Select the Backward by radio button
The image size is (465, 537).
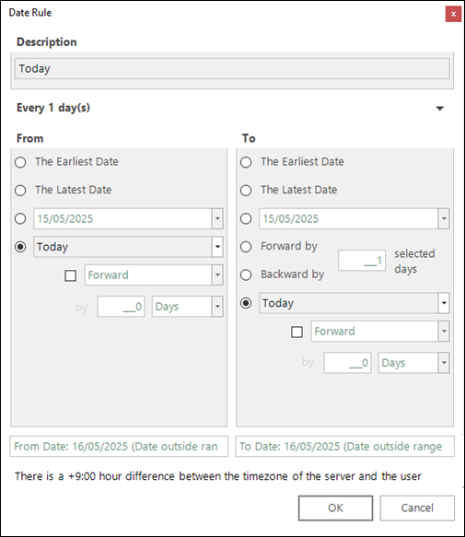coord(246,274)
